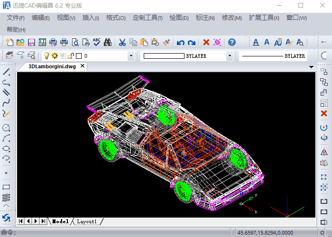Click the layer color swatch square
The width and height of the screenshot is (332, 237).
79,56
